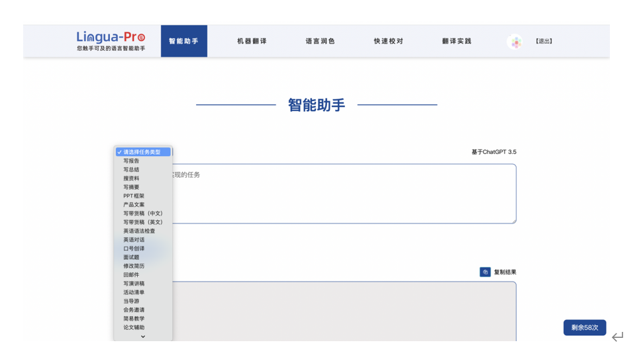The width and height of the screenshot is (643, 361).
Task: Click the 【退出】 logout link
Action: [x=544, y=42]
